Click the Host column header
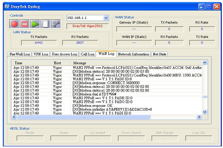Screen dimensions: 223x148 point(60,63)
